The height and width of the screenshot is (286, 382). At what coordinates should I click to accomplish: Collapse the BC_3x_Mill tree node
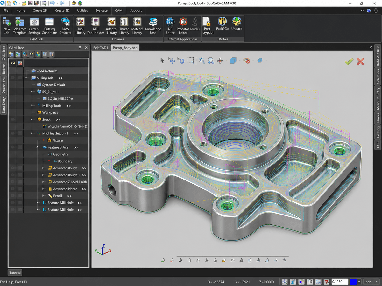coord(32,92)
